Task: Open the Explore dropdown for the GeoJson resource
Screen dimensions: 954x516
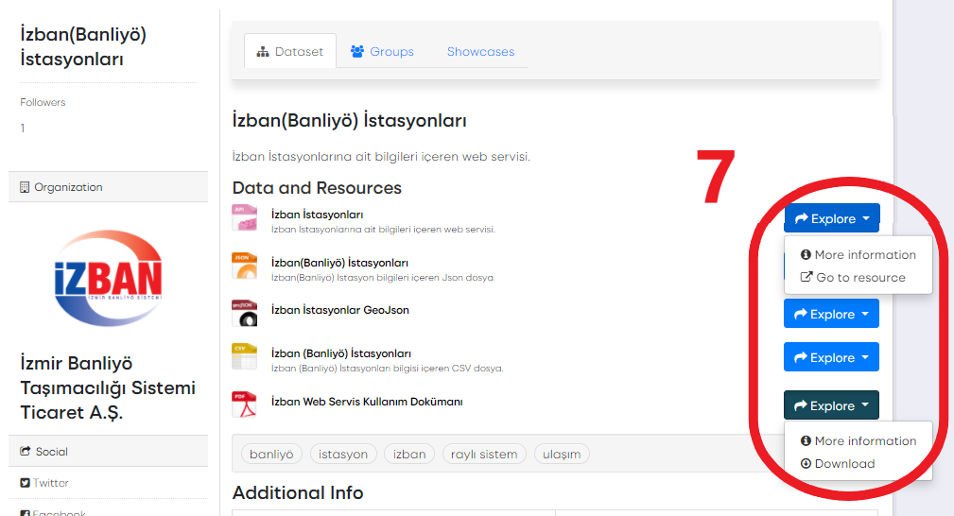Action: [x=831, y=314]
